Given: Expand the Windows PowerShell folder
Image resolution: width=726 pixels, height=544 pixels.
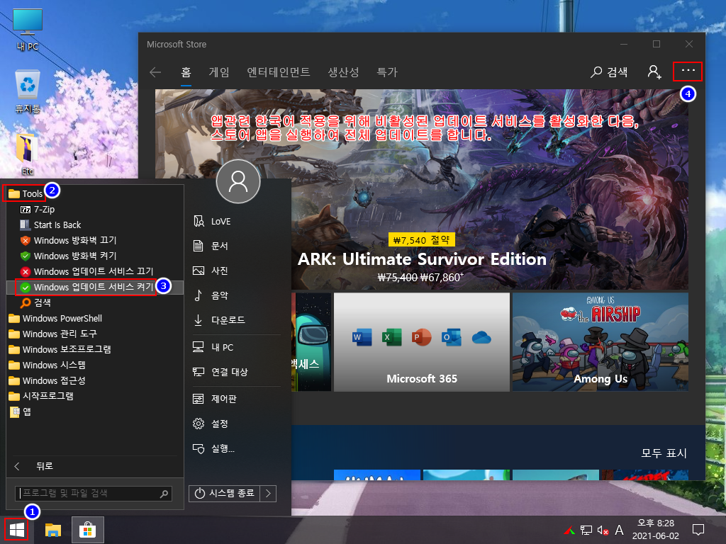Looking at the screenshot, I should [x=55, y=318].
